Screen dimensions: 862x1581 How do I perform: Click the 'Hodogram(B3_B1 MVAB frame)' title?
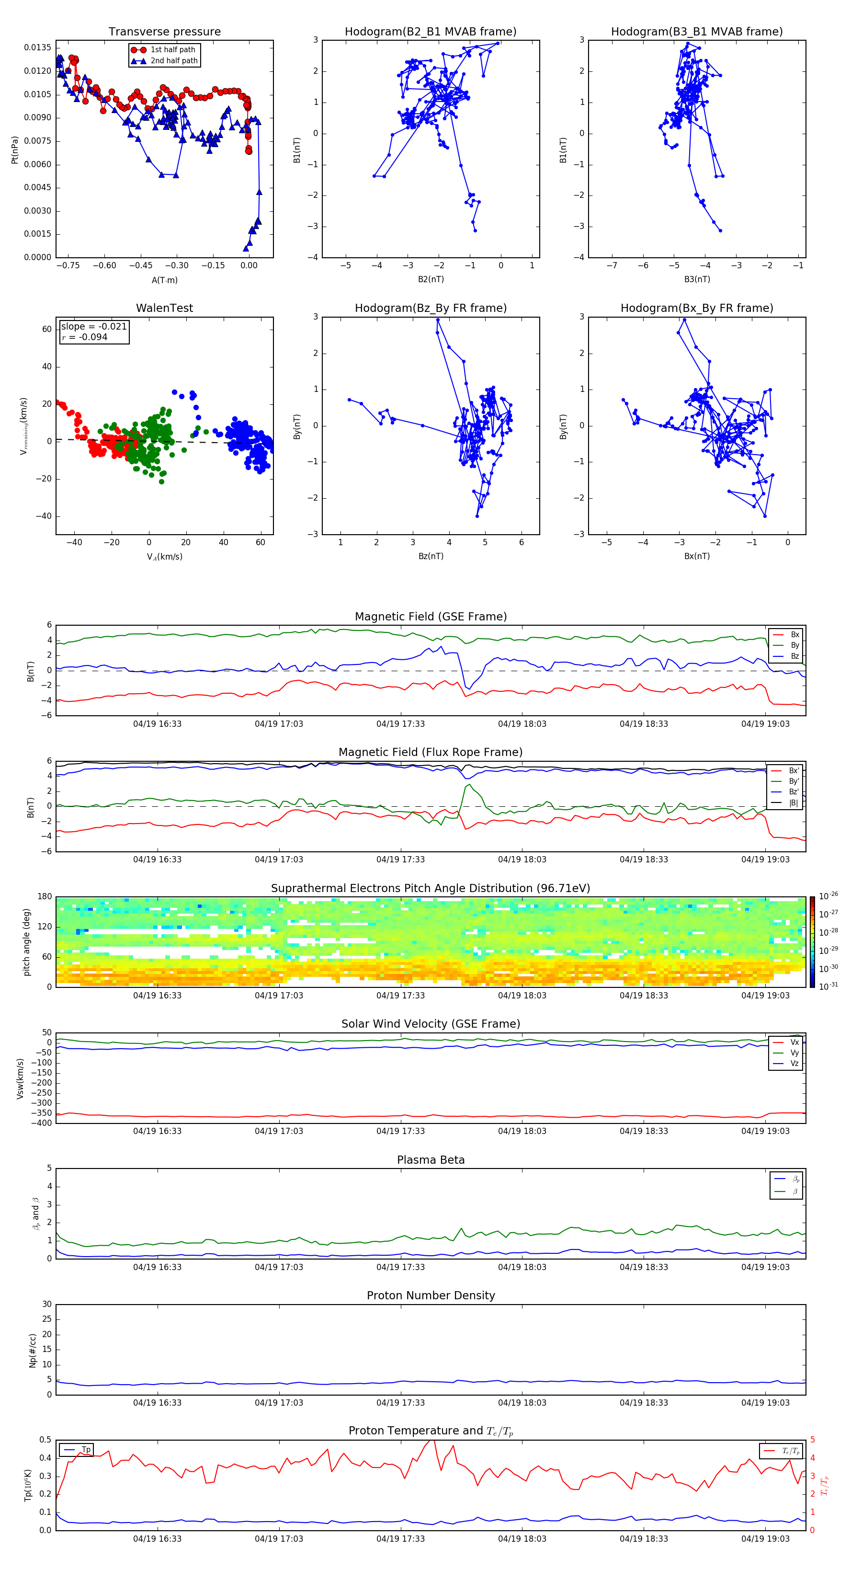pos(697,31)
